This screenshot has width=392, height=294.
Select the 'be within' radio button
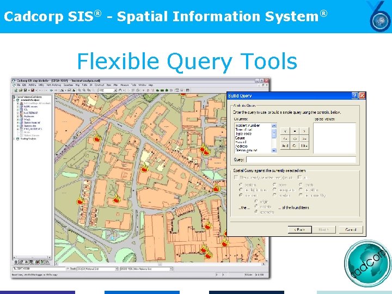pyautogui.click(x=301, y=190)
